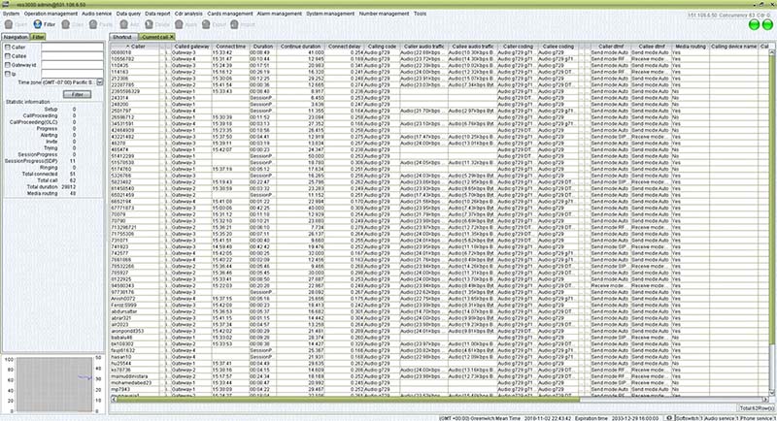Click the Copy toolbar icon
Image resolution: width=777 pixels, height=421 pixels.
click(65, 23)
